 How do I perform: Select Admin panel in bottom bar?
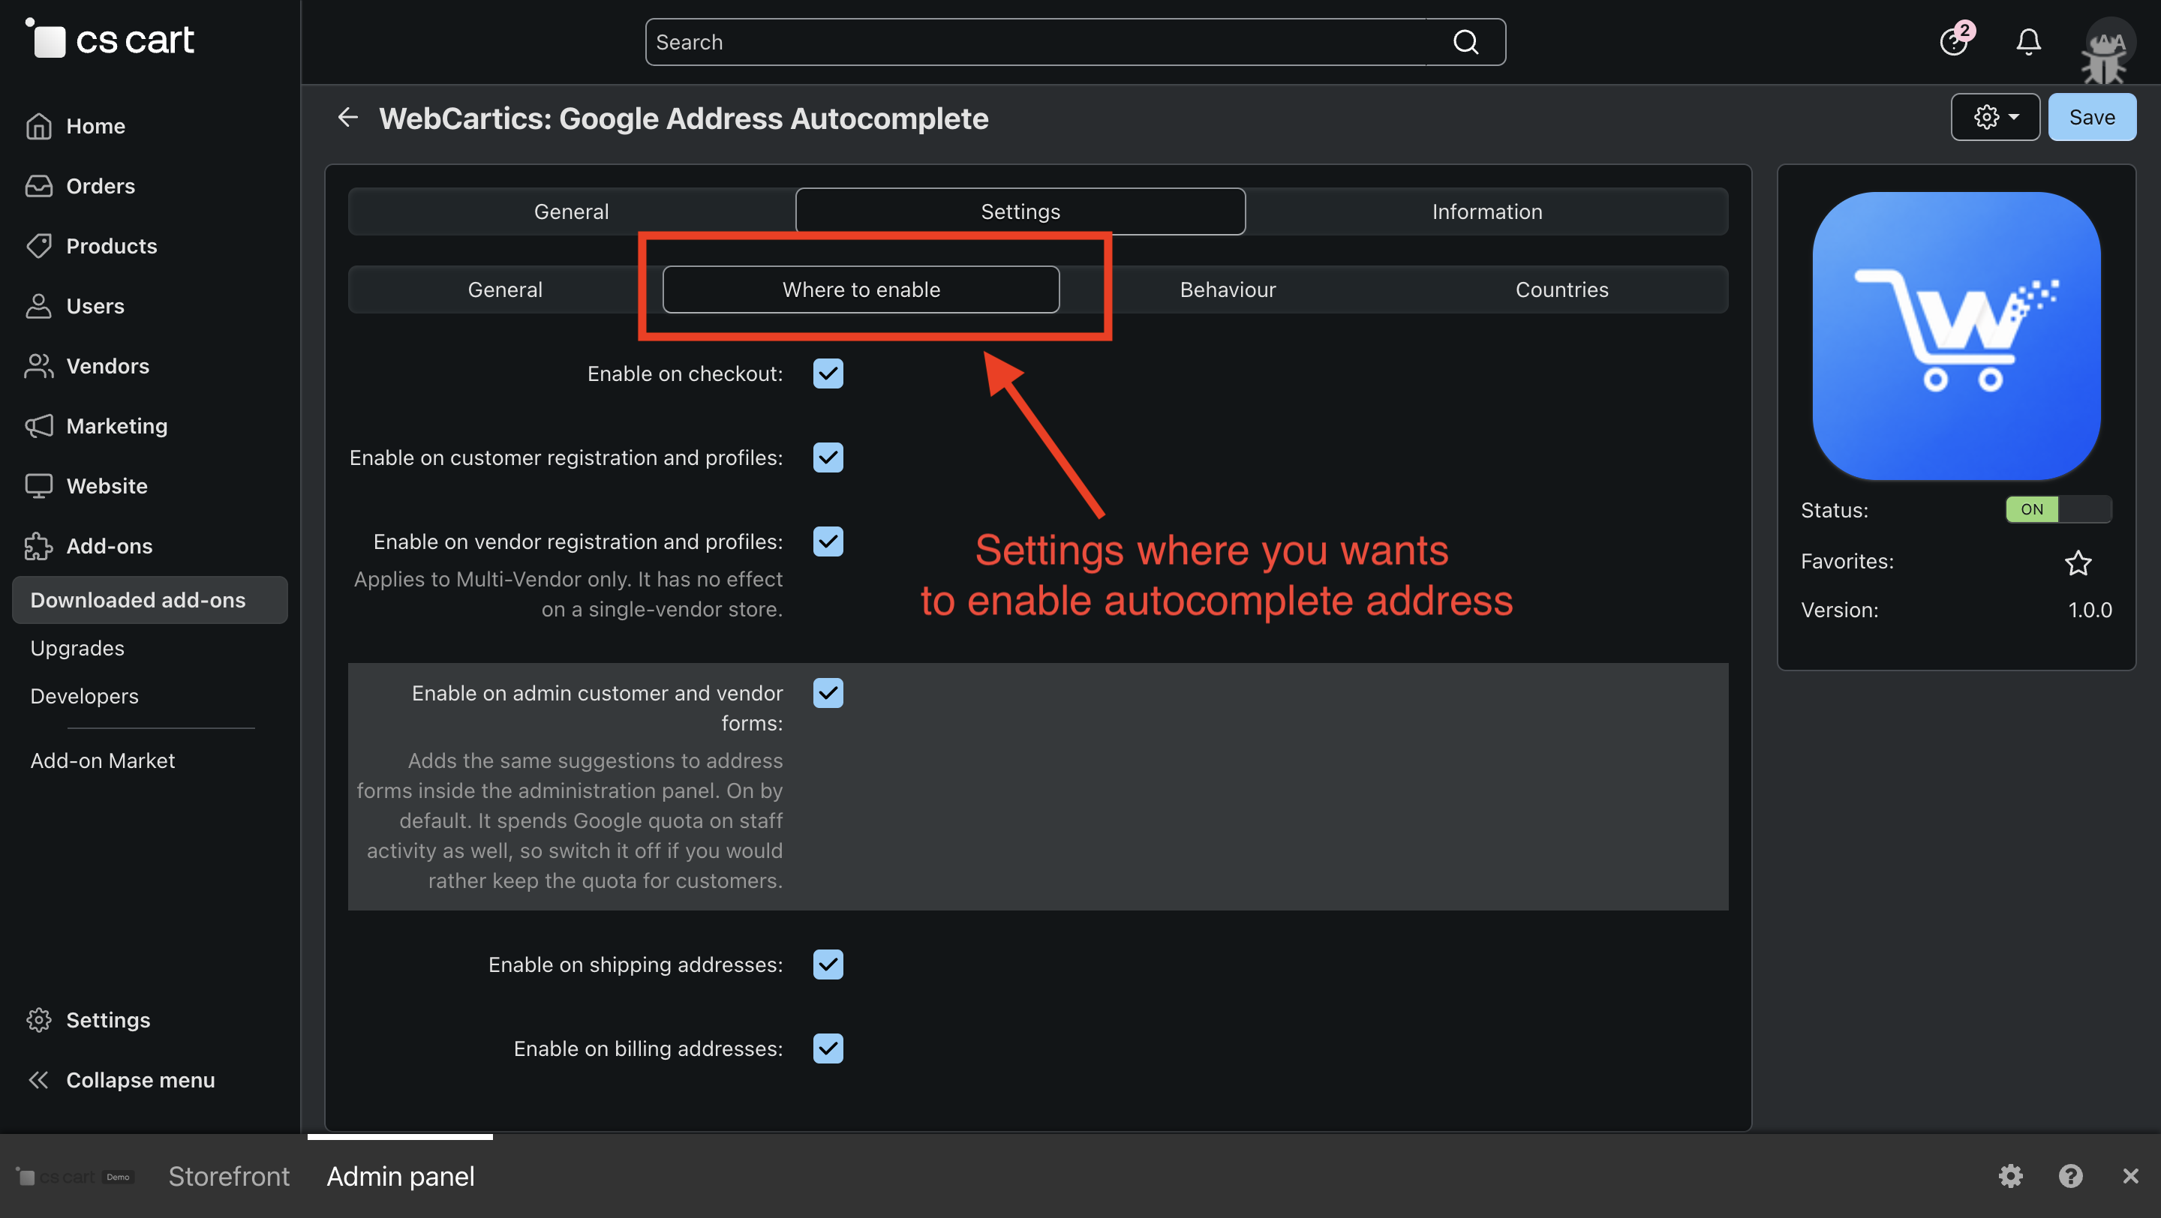pyautogui.click(x=400, y=1176)
